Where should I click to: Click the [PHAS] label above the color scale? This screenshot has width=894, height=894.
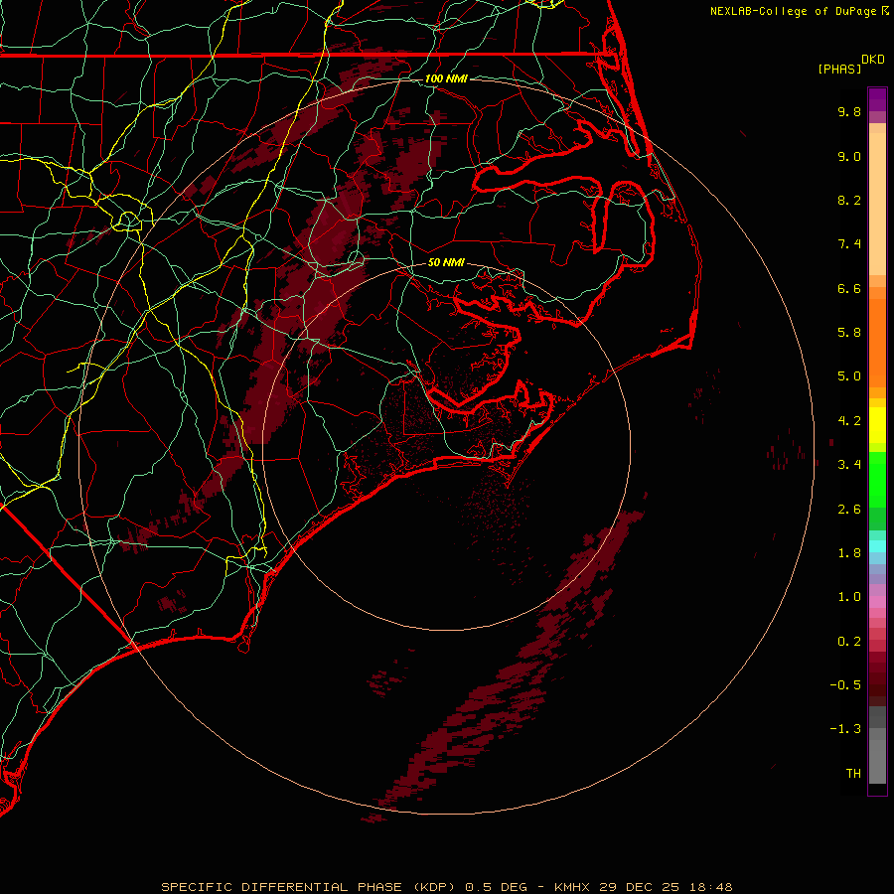[839, 69]
